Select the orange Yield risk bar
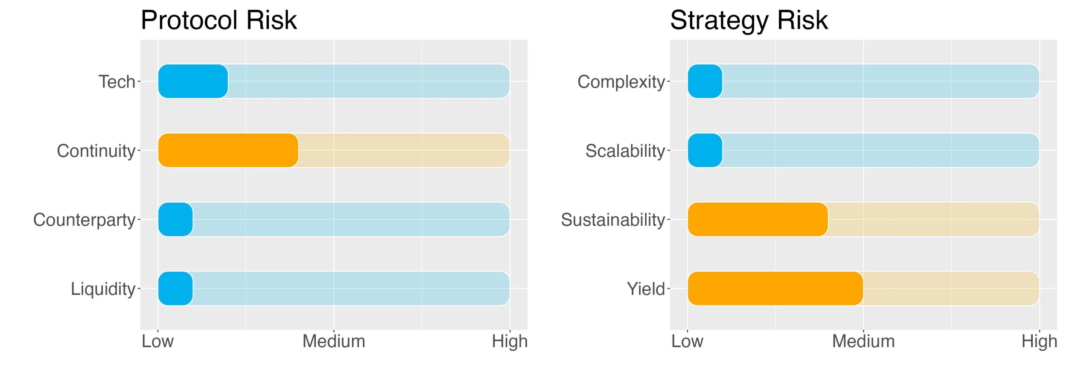 [x=775, y=288]
